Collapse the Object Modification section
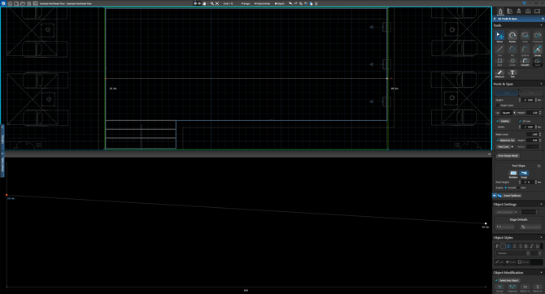 pos(541,273)
